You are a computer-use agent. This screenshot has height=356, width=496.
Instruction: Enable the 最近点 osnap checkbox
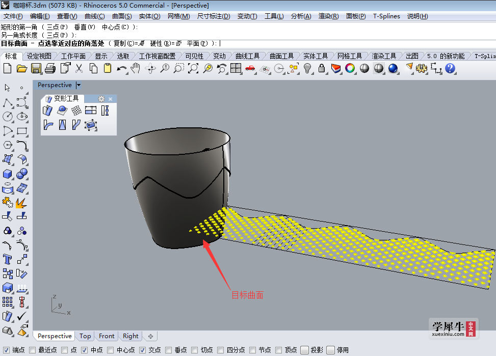click(x=32, y=350)
